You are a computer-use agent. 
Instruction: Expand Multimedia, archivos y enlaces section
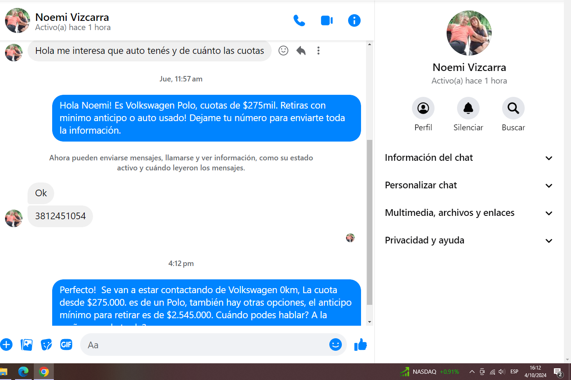click(x=469, y=213)
